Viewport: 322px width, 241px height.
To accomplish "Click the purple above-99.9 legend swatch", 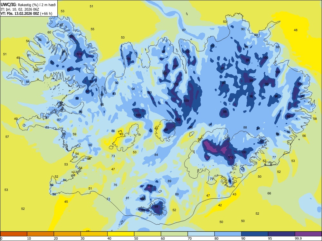I will (308, 234).
